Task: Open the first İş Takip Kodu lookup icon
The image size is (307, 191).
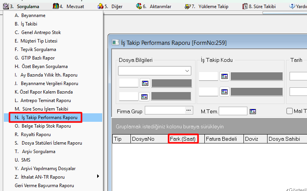Action: pos(225,76)
